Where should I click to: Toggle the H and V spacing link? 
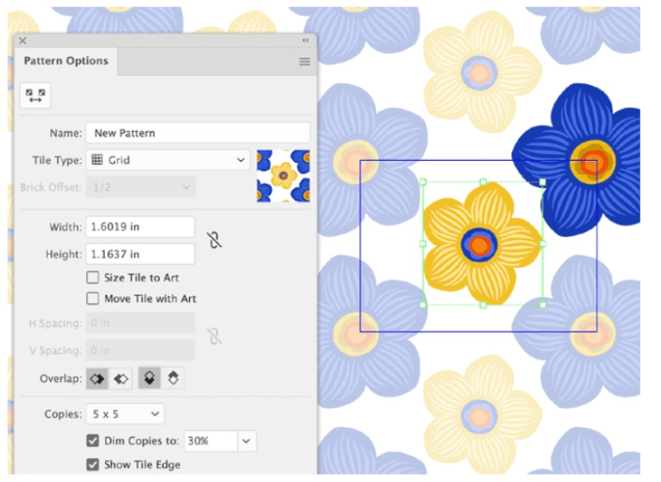pyautogui.click(x=214, y=337)
